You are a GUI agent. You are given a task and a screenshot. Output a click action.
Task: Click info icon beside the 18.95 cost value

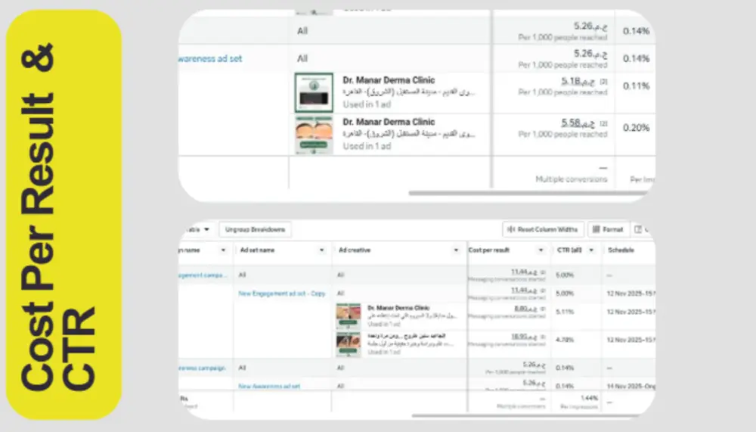(542, 337)
